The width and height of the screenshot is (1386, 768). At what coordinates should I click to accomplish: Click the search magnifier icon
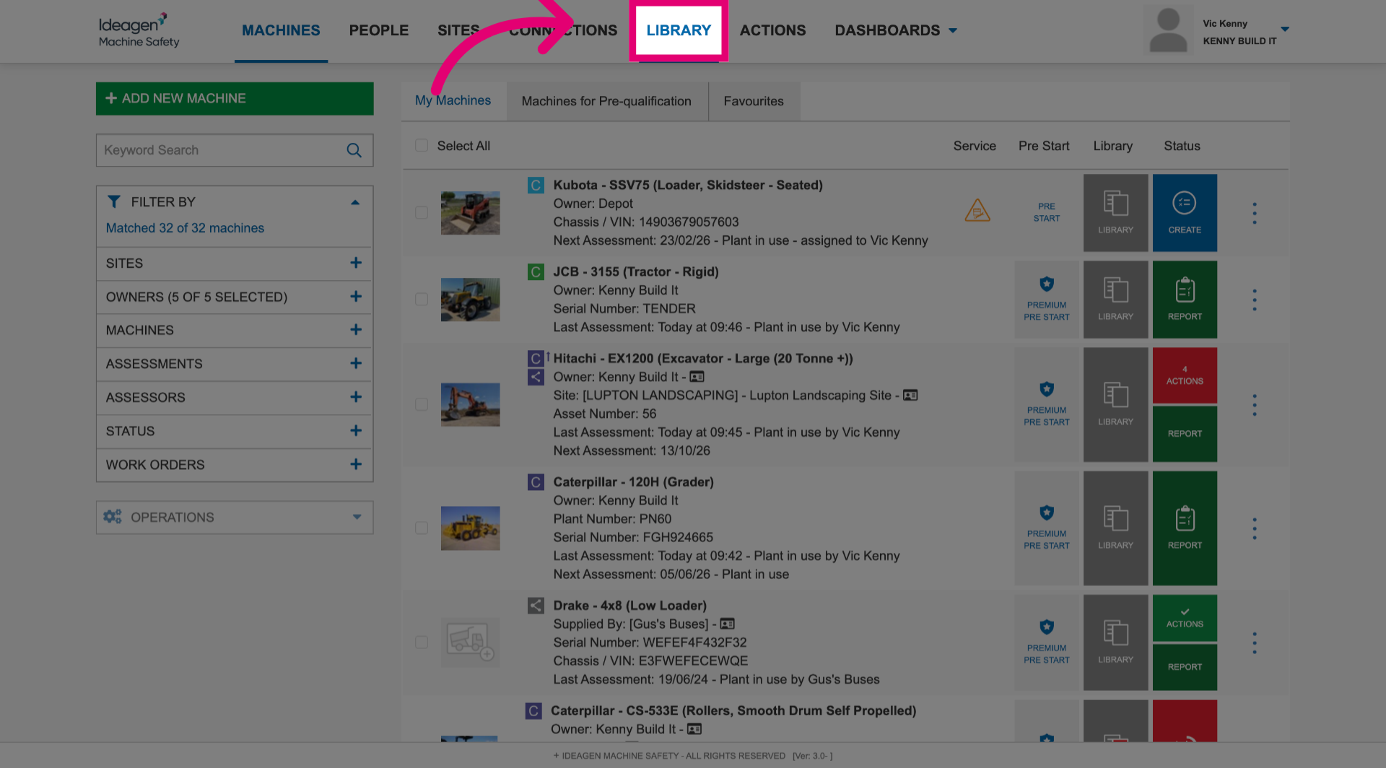click(354, 150)
